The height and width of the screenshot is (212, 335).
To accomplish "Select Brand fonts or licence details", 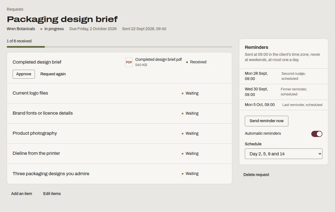I will coord(119,113).
